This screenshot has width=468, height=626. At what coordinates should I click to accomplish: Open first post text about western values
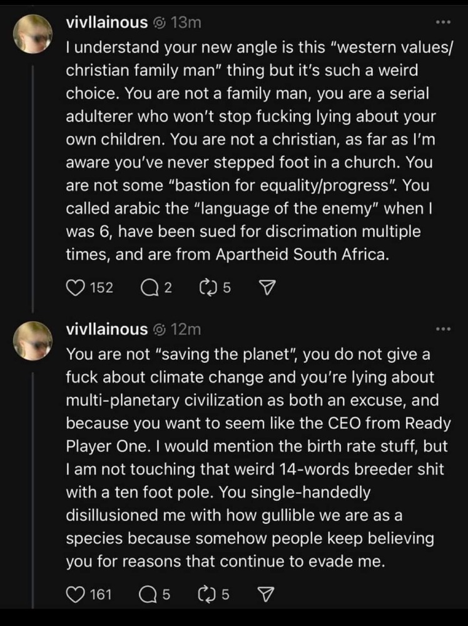pos(259,150)
